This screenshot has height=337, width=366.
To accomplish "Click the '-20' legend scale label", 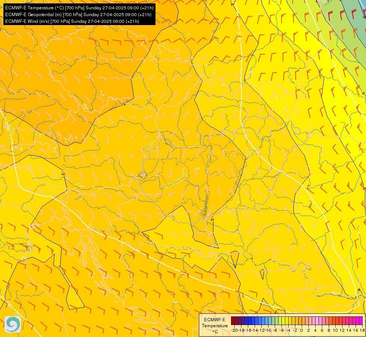I will click(234, 331).
